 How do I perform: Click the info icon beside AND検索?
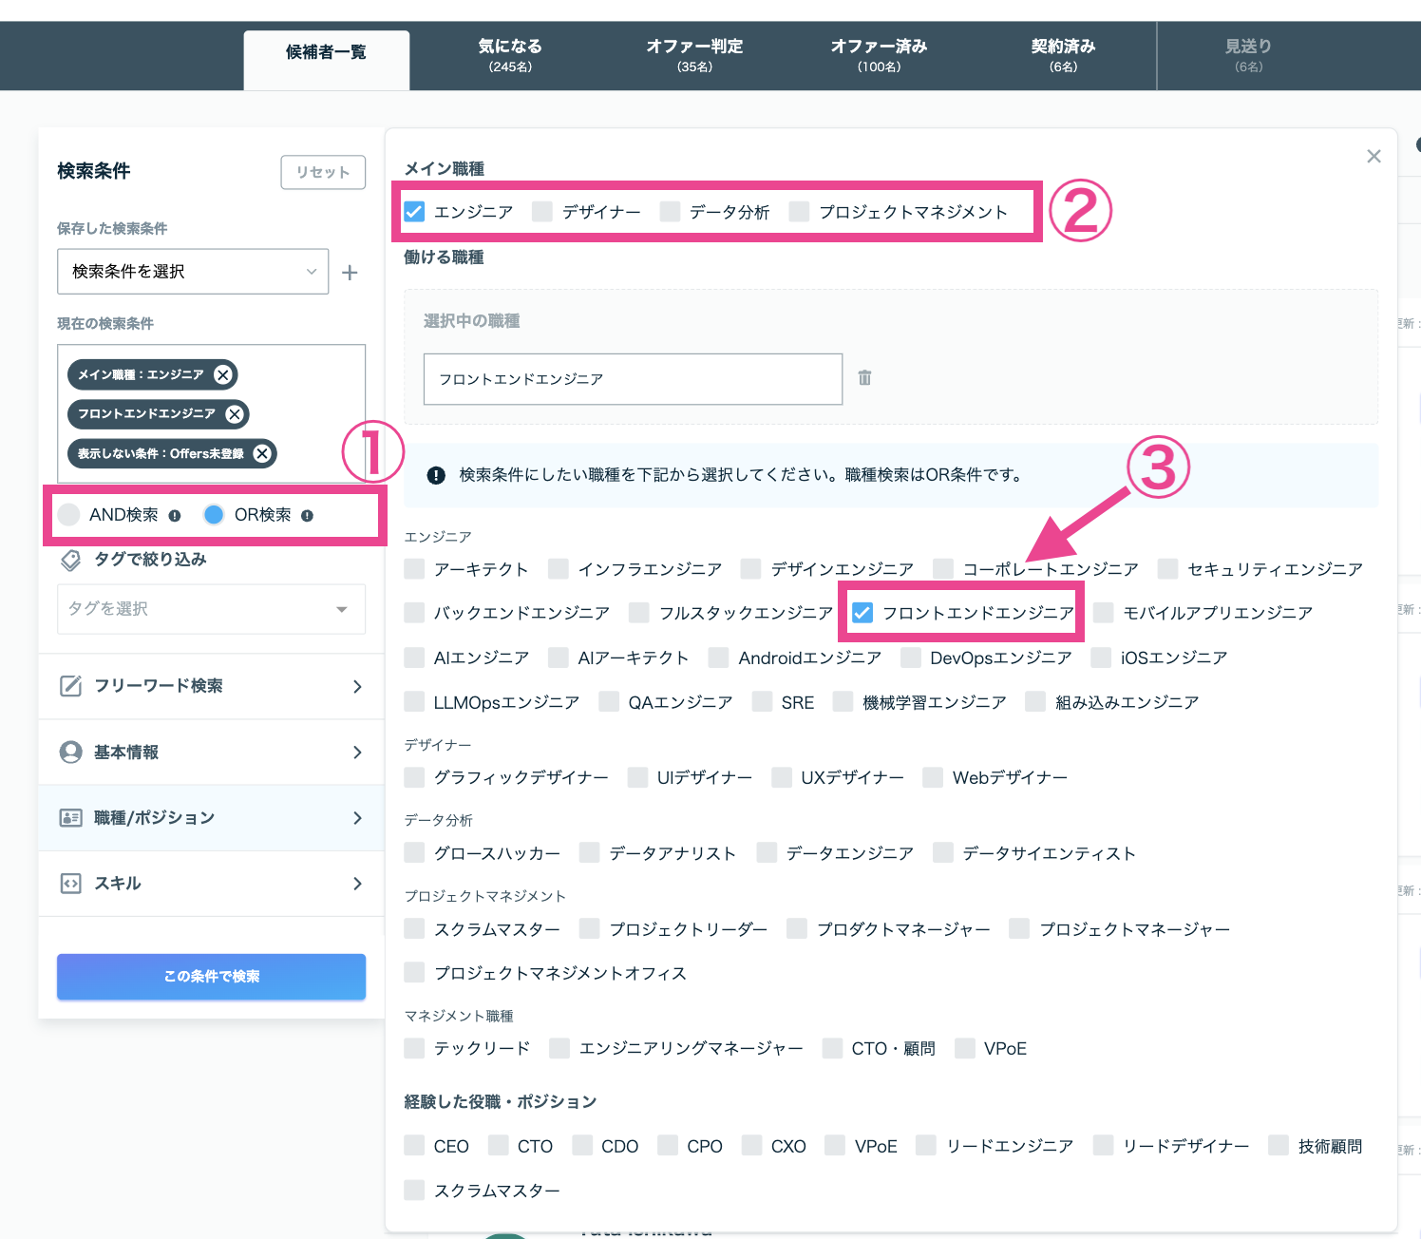(x=175, y=516)
